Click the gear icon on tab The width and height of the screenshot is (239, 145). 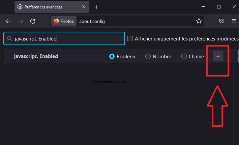tap(20, 7)
